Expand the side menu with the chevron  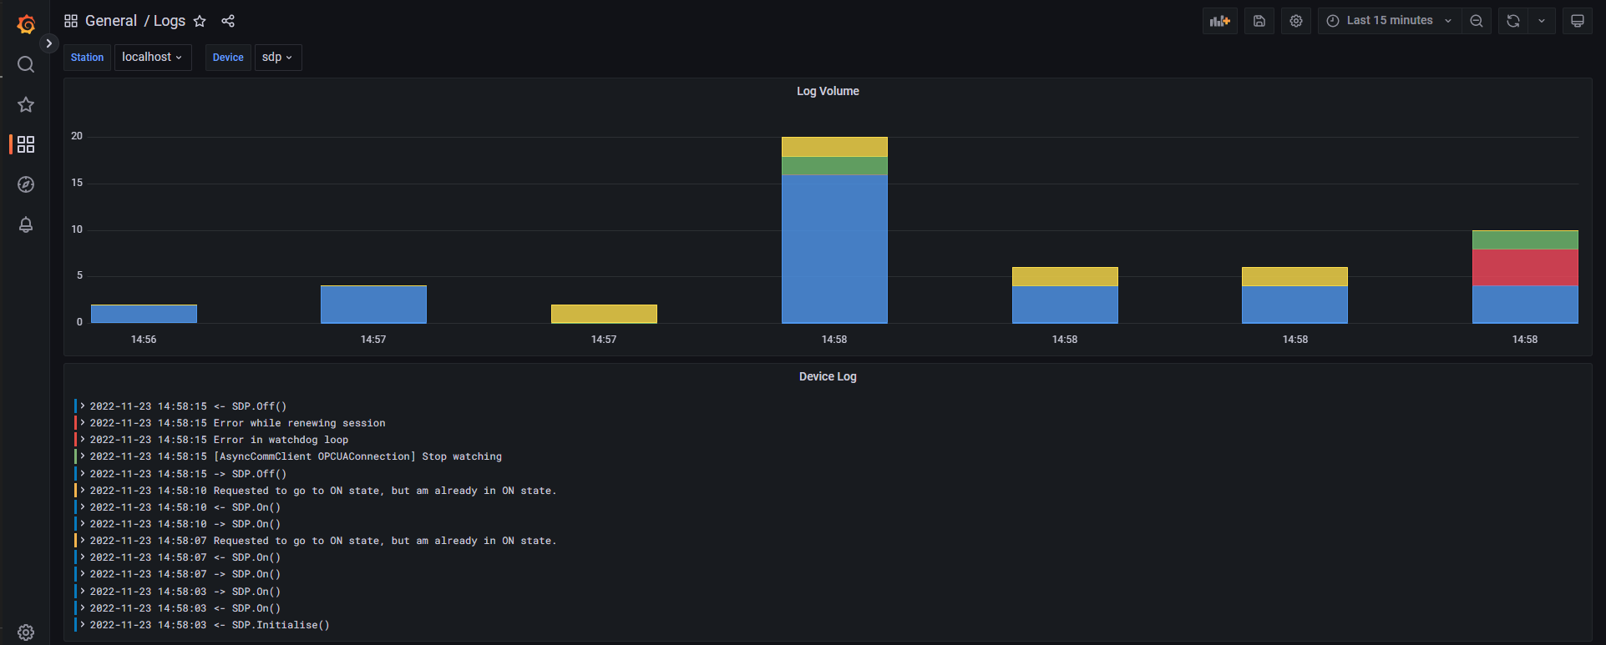[x=49, y=43]
